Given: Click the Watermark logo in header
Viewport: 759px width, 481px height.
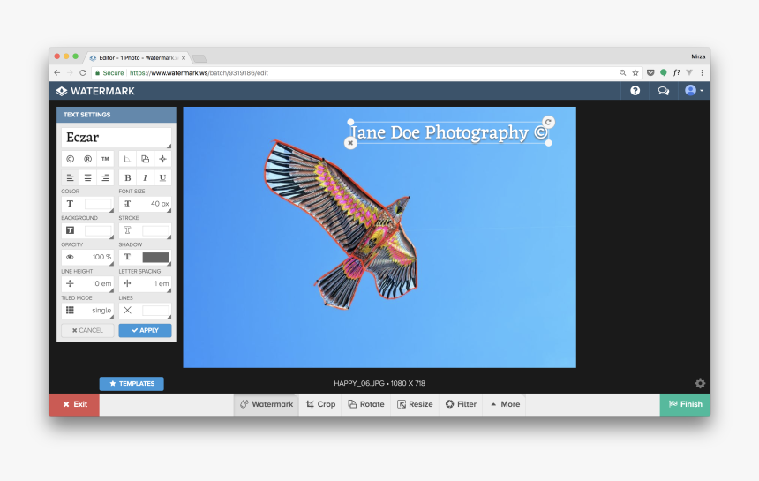Looking at the screenshot, I should tap(95, 91).
